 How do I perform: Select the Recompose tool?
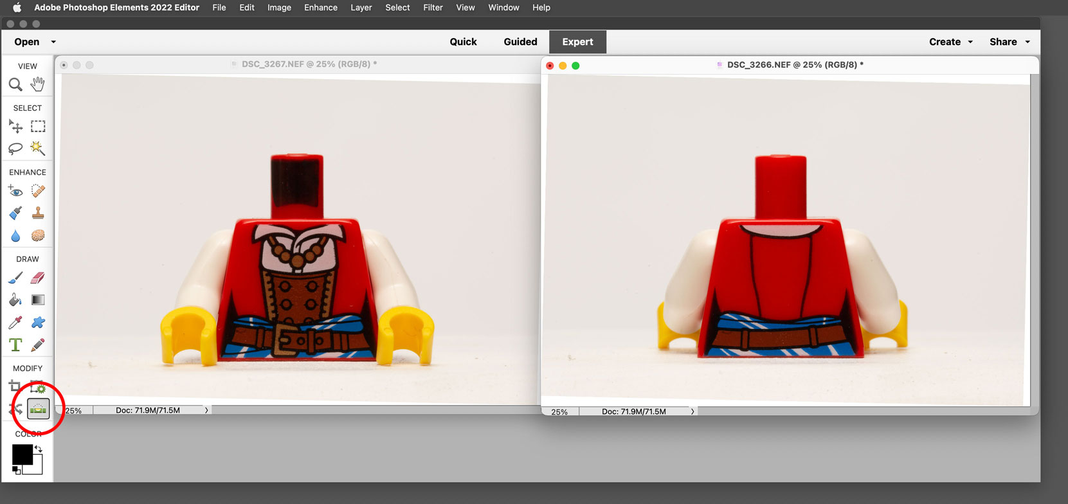point(38,387)
